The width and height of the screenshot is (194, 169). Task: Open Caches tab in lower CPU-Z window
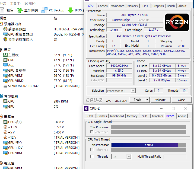tap(102, 116)
